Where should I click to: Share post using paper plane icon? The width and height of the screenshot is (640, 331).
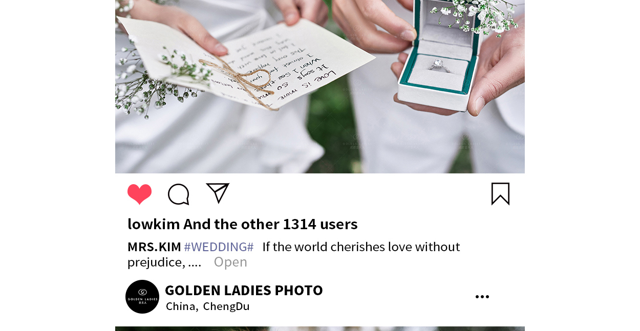[218, 193]
